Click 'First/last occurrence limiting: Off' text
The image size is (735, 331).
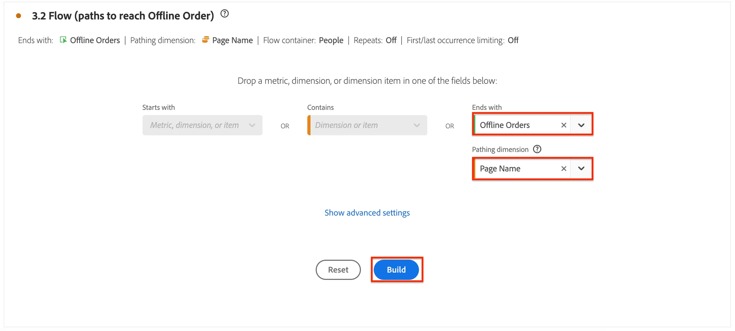point(462,40)
